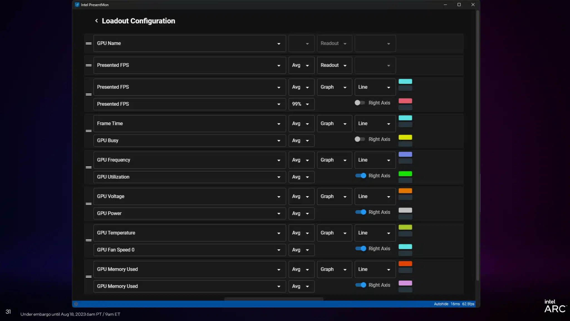Pick olive line color for GPU Temperature
Screen dimensions: 570x321
[x=405, y=227]
